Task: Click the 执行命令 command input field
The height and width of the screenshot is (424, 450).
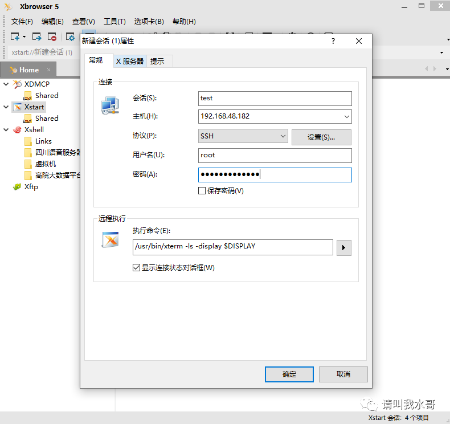Action: 233,247
